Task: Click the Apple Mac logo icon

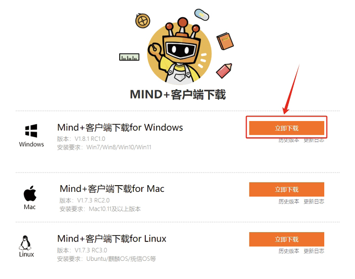Action: [x=30, y=193]
